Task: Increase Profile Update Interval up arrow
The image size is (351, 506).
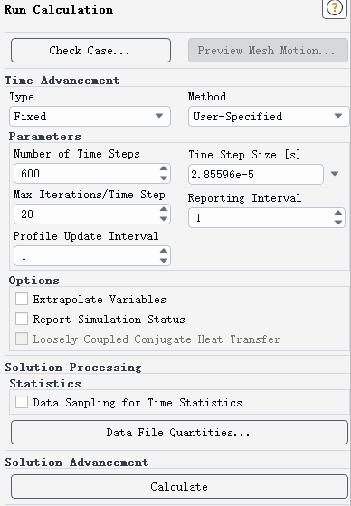Action: pos(164,251)
